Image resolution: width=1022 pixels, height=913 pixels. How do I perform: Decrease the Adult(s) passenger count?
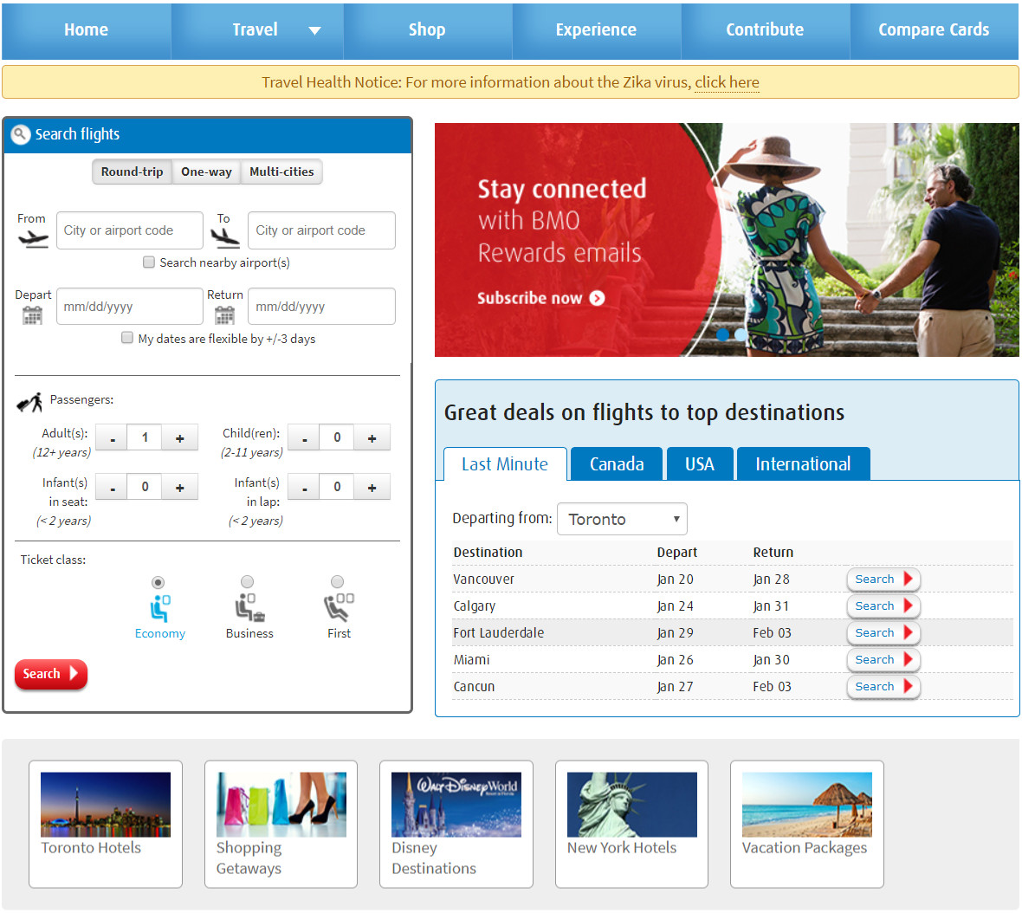point(113,438)
